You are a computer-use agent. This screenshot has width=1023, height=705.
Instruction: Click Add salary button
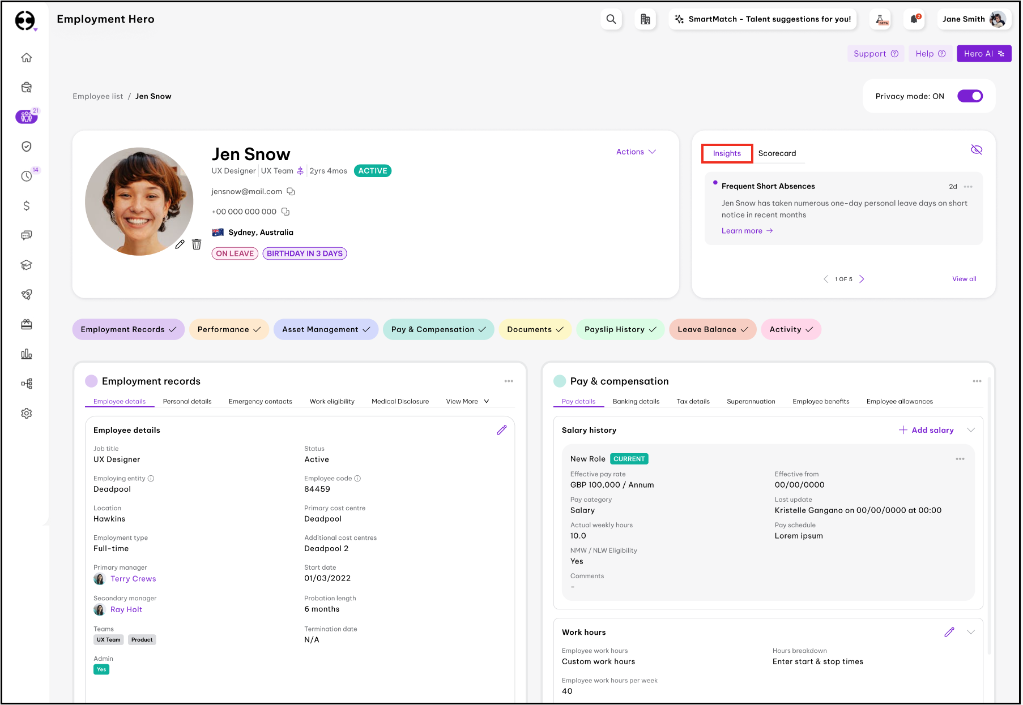click(x=926, y=430)
